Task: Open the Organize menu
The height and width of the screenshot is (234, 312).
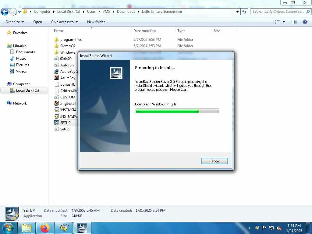Action: [15, 22]
